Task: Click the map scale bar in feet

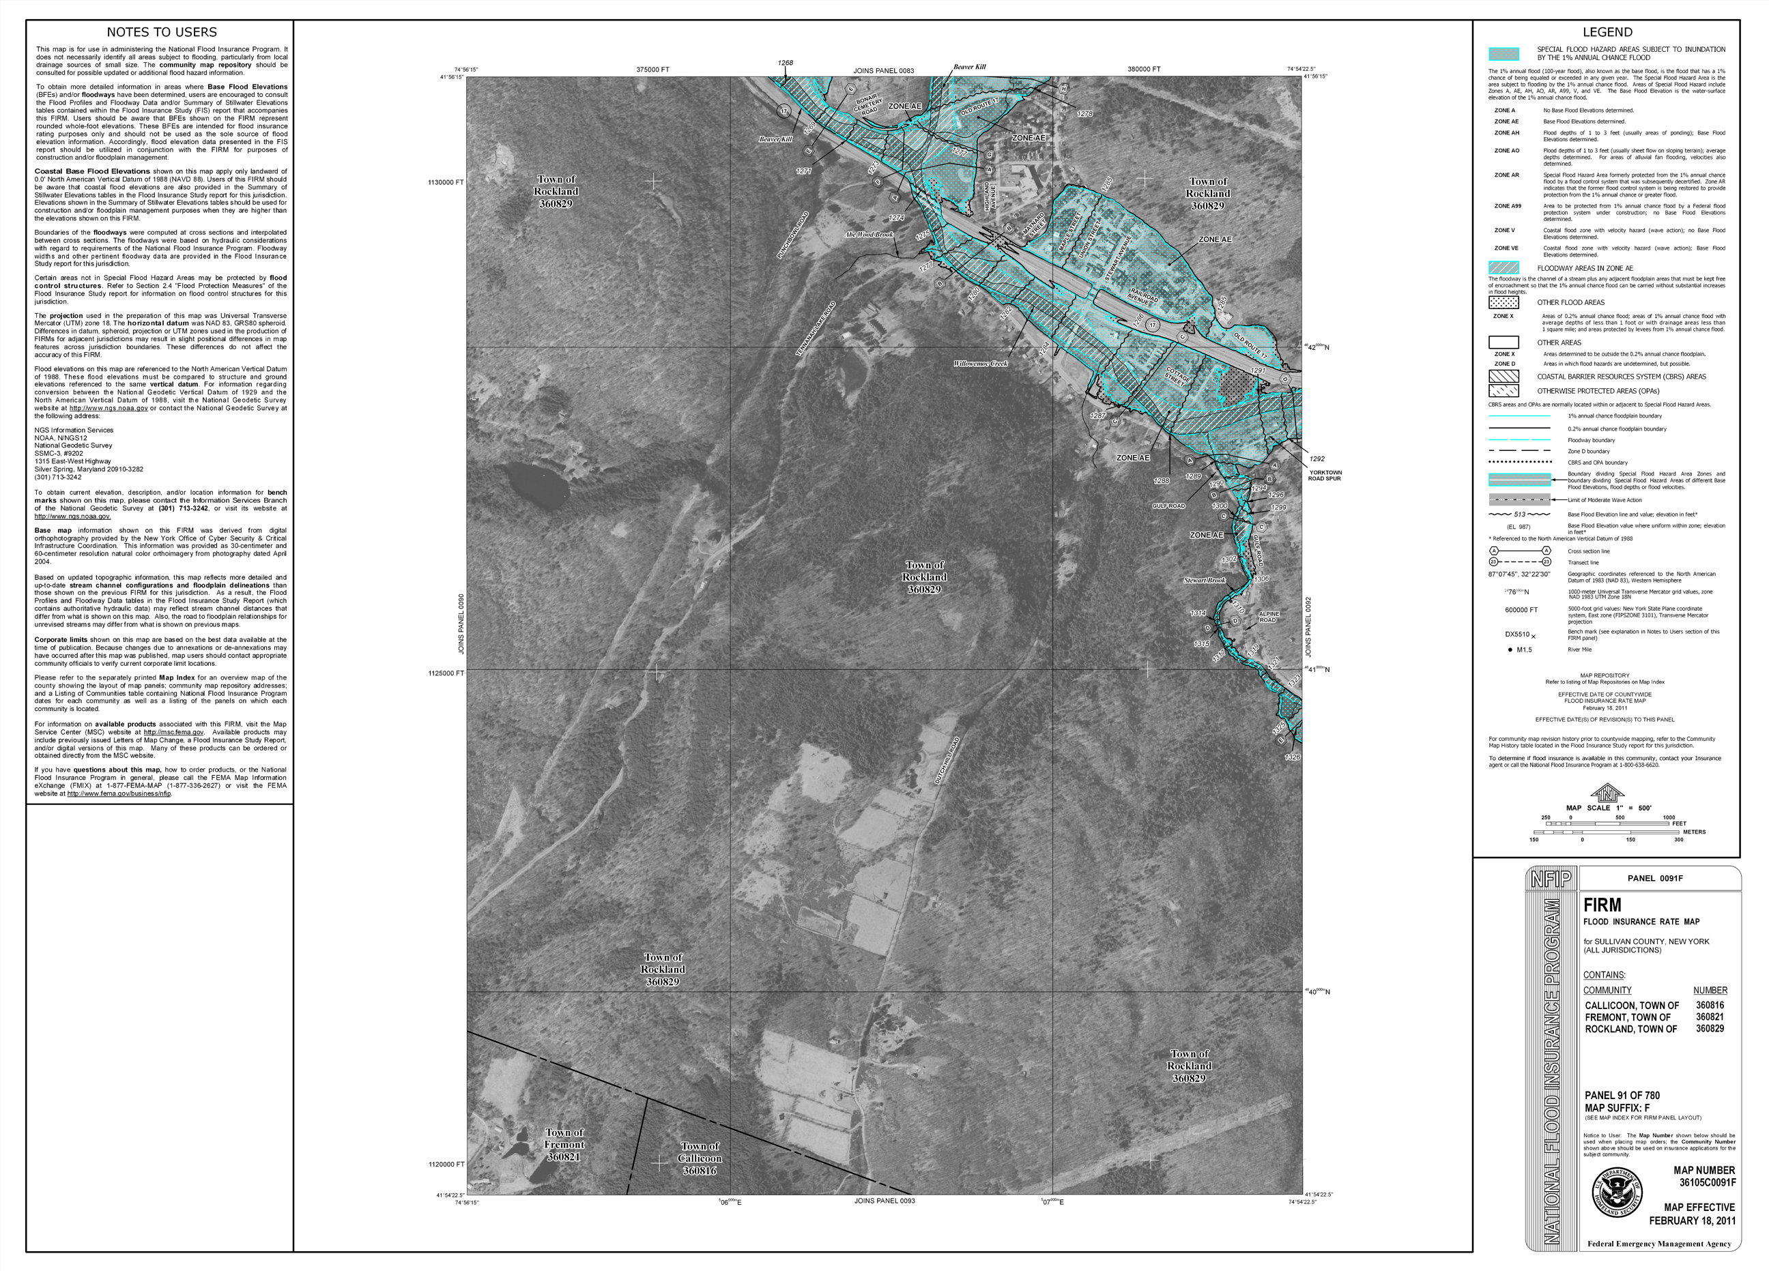Action: click(x=1607, y=823)
